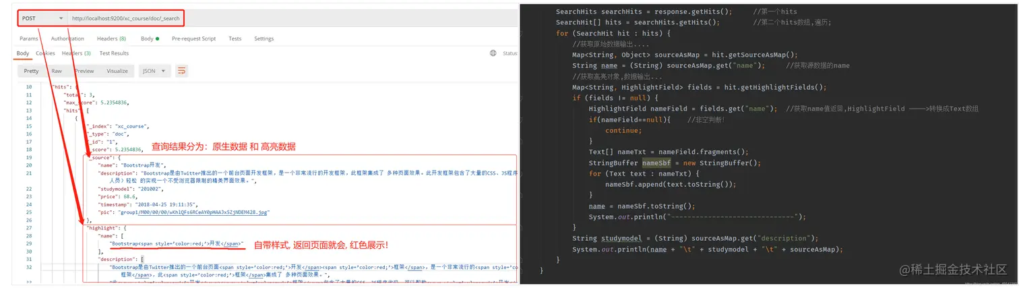The image size is (1019, 288).
Task: Click the String name = sourceAsMap.get("name") line
Action: point(669,65)
